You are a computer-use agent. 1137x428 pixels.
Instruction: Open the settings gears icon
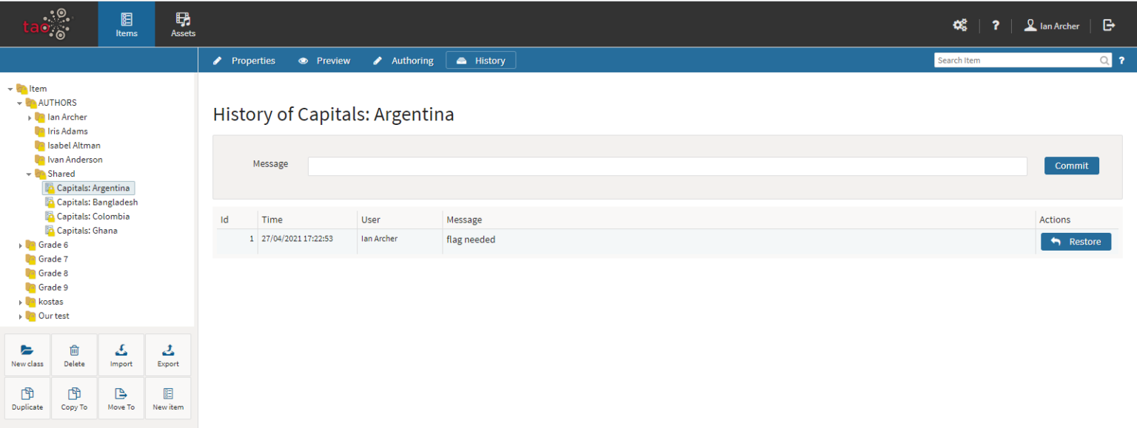coord(959,25)
